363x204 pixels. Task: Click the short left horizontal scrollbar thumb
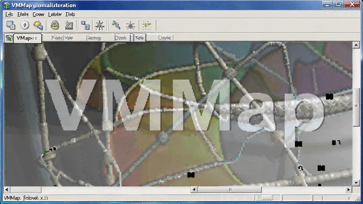point(26,190)
